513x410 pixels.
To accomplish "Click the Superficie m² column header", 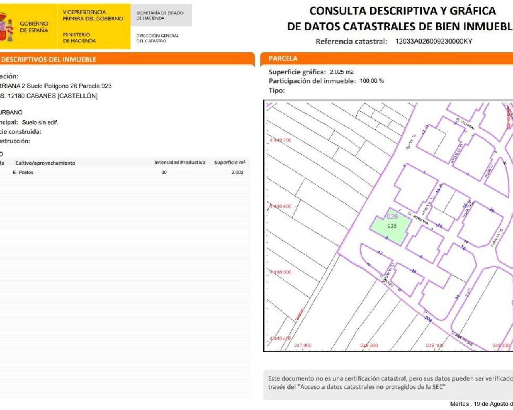I will [x=230, y=162].
